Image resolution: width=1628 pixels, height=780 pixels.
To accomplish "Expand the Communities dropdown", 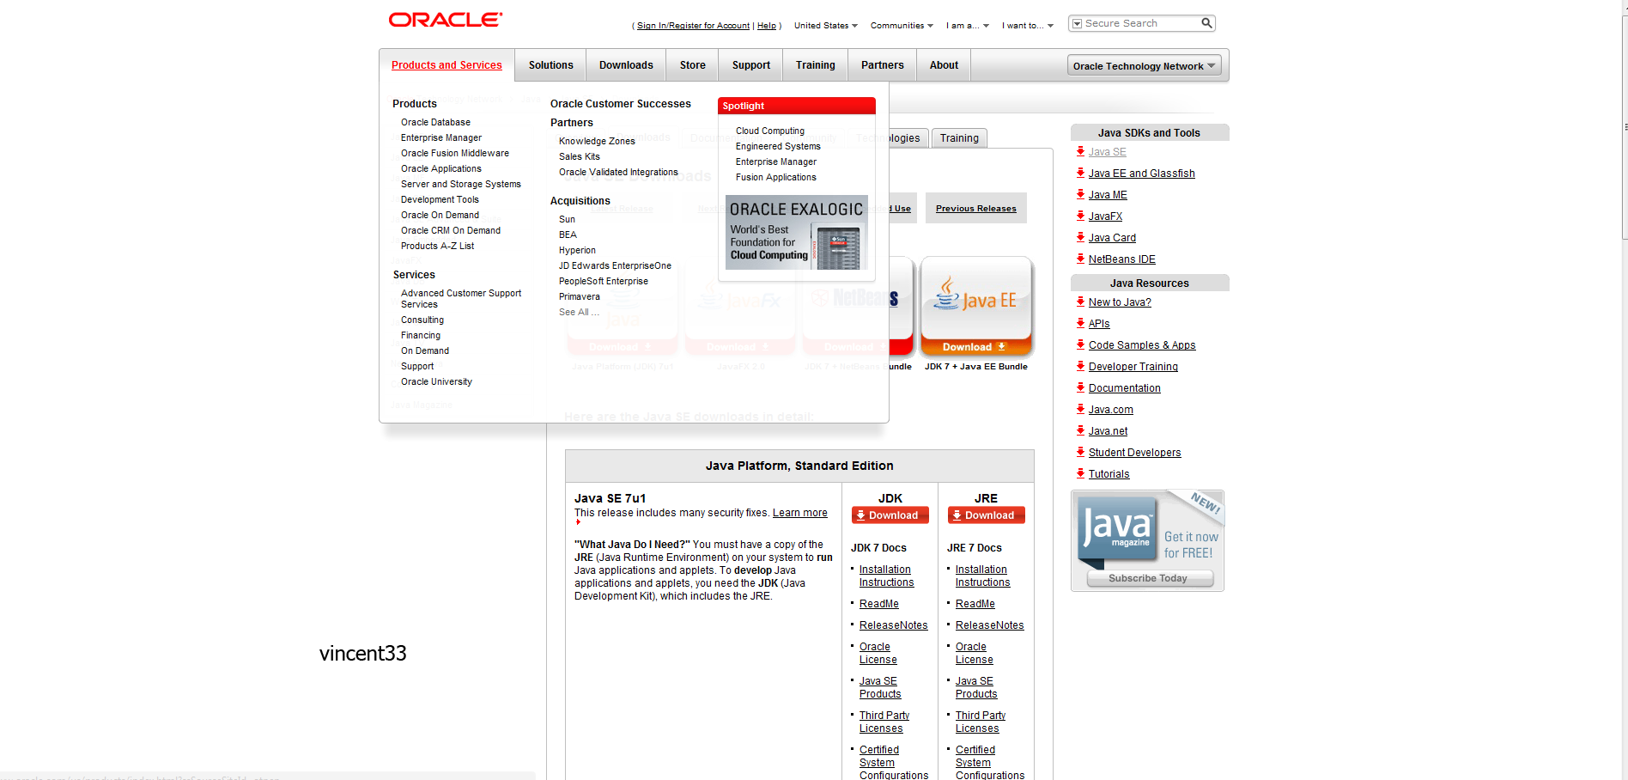I will click(902, 26).
